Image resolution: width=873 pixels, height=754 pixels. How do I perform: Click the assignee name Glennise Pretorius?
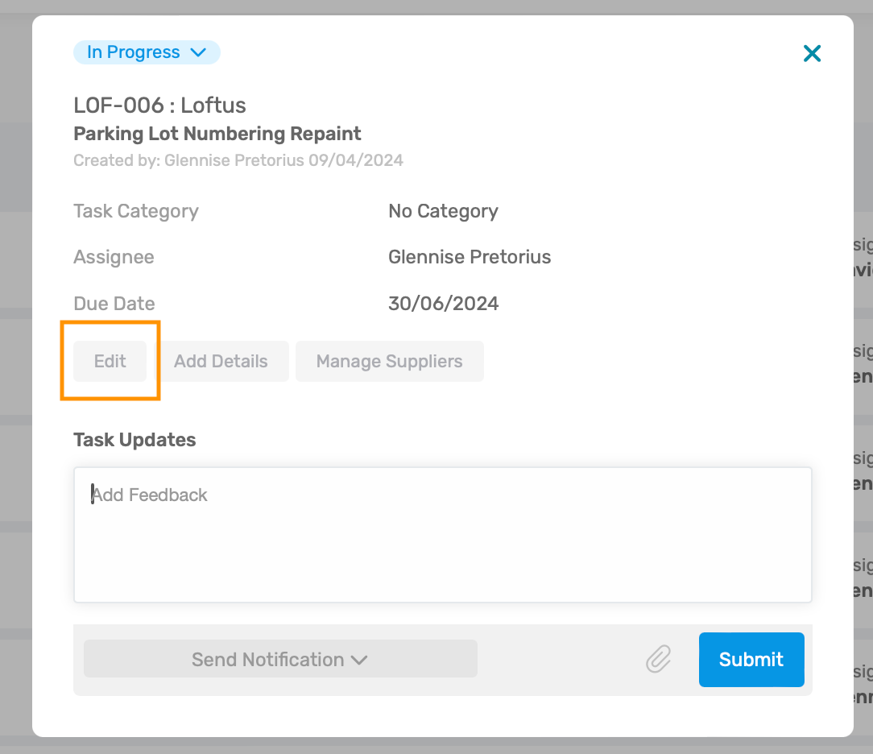(x=470, y=257)
